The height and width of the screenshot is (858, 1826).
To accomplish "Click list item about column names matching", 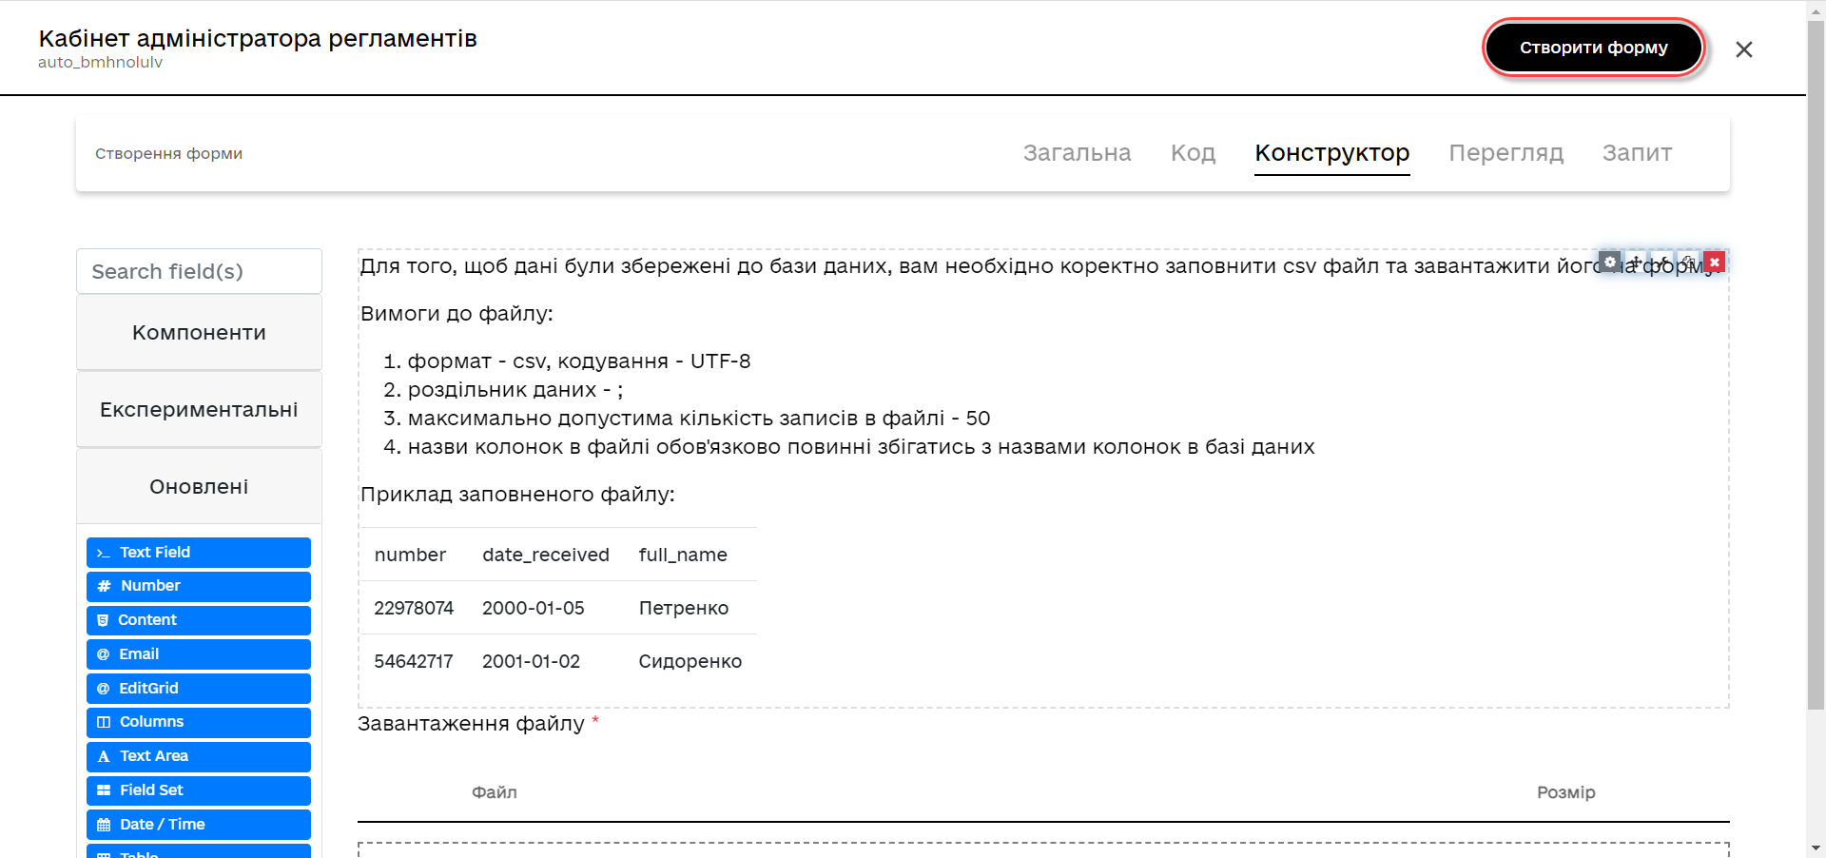I will (x=862, y=447).
